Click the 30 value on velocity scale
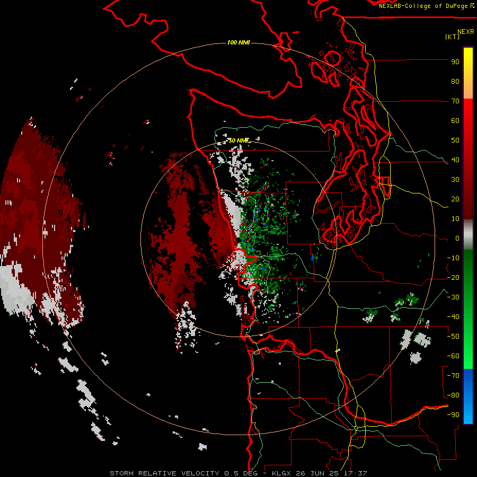The image size is (477, 477). 455,180
